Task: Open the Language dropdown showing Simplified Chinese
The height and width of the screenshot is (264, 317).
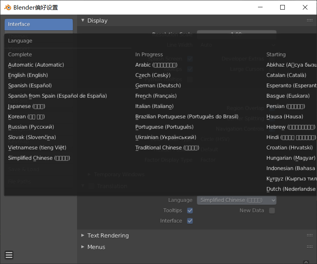Action: coord(237,200)
